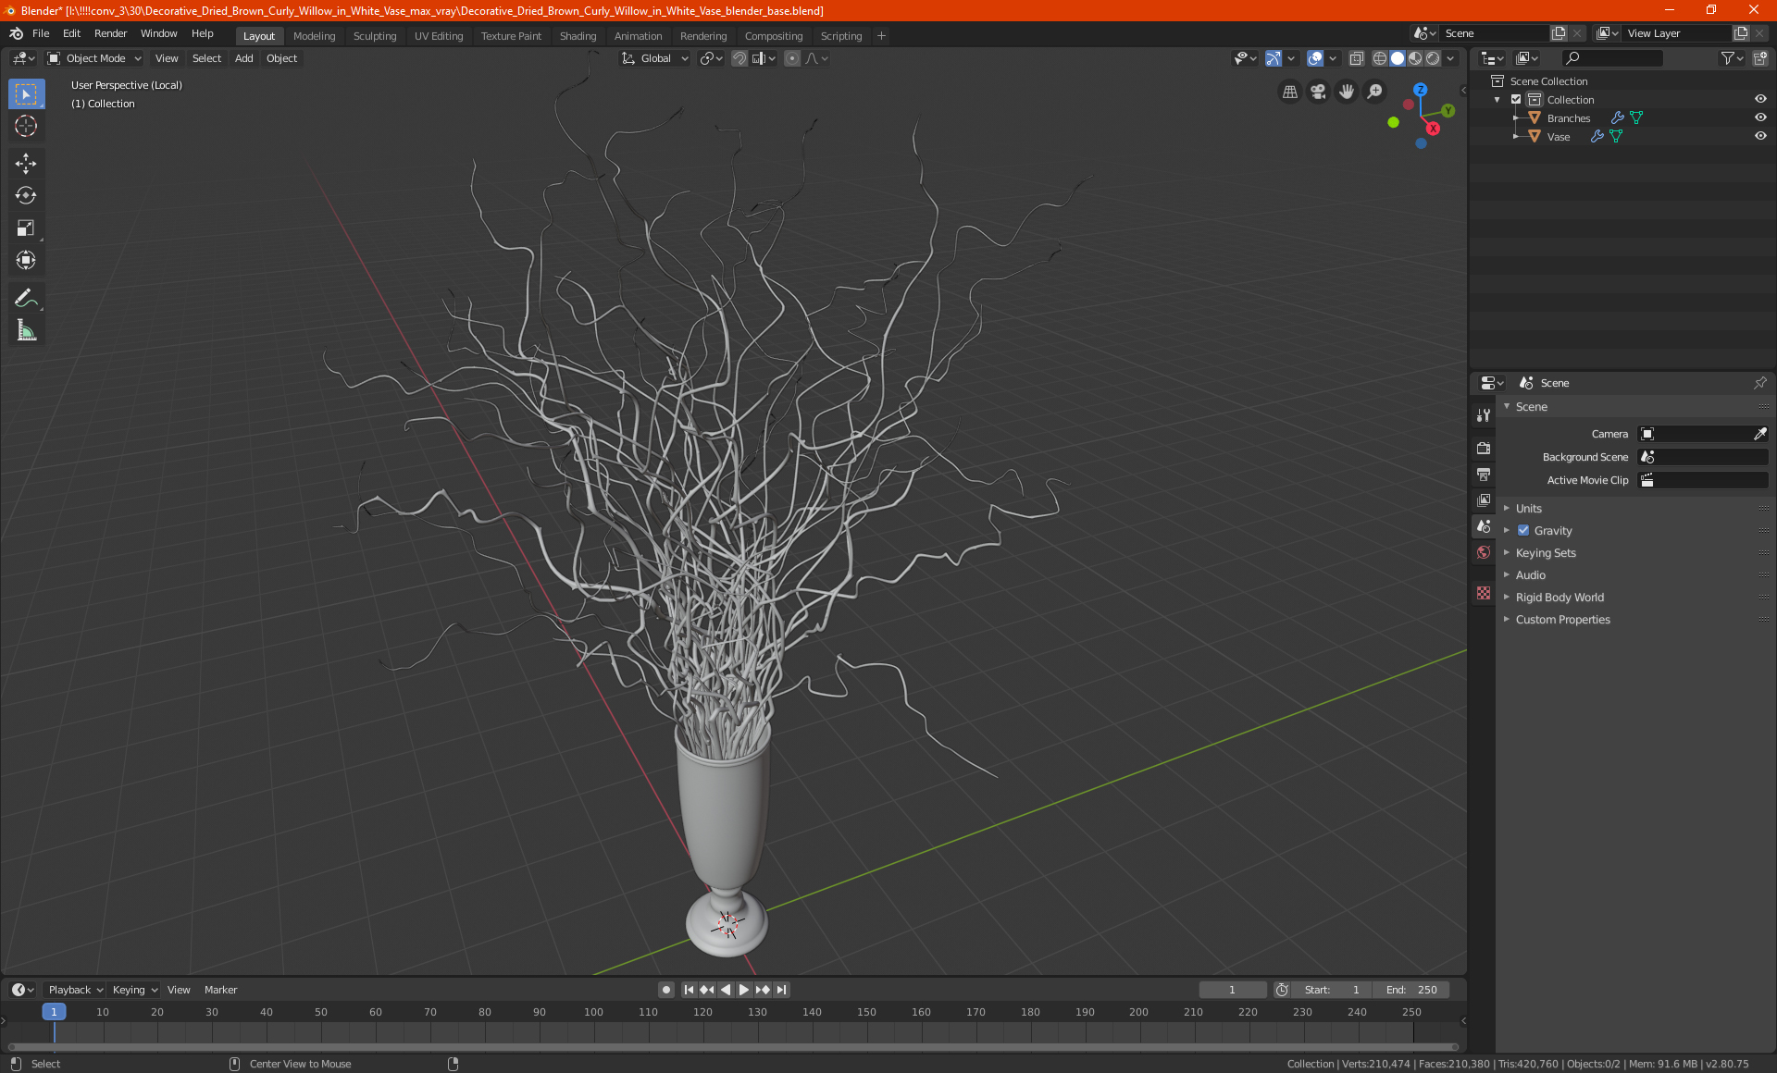This screenshot has height=1073, width=1777.
Task: Hide the Vase object in outliner
Action: tap(1760, 136)
